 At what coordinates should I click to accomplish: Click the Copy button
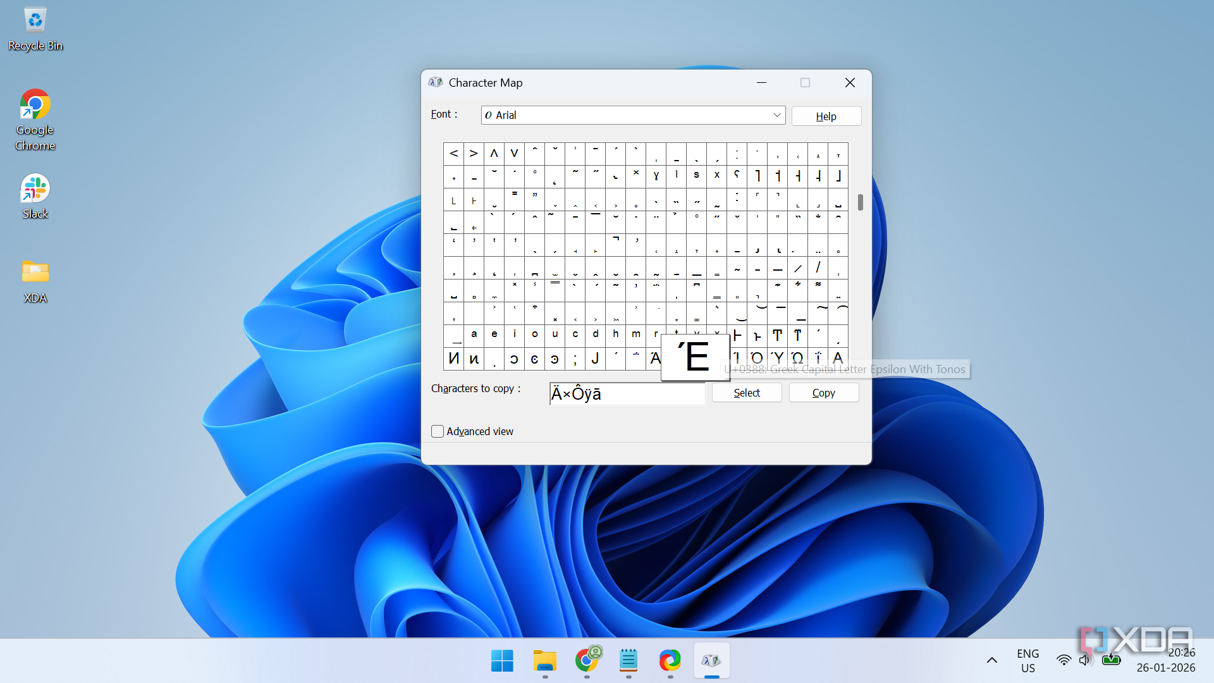[824, 393]
